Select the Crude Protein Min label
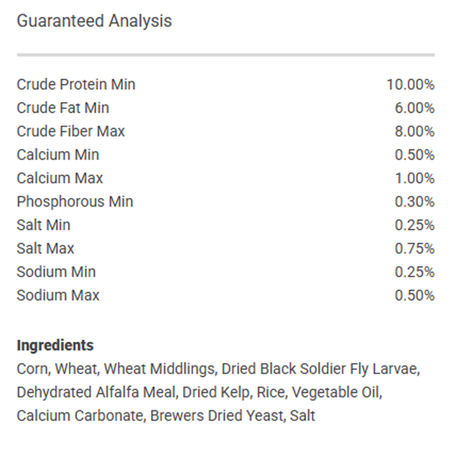The width and height of the screenshot is (456, 456). pos(76,84)
